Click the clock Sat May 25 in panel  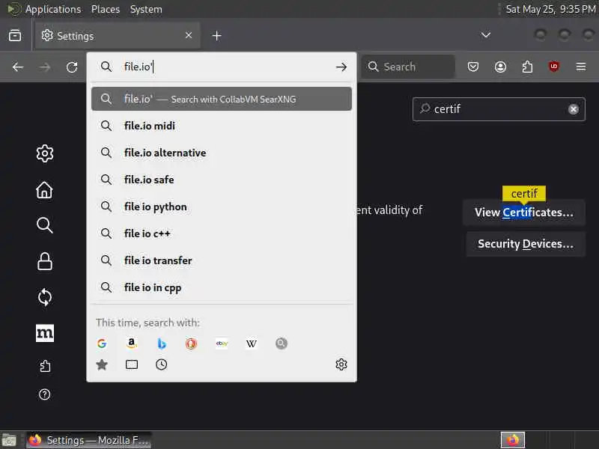550,9
